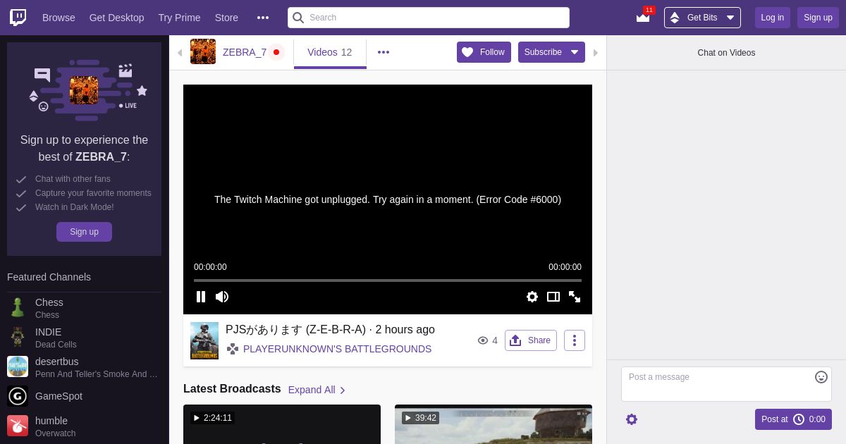Screen dimensions: 846x444
Task: Click the INDIE channel avatar
Action: [x=18, y=337]
